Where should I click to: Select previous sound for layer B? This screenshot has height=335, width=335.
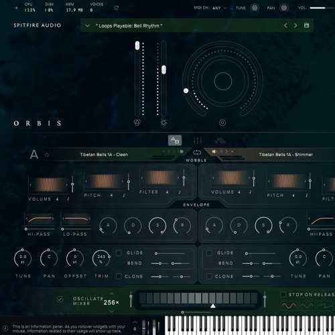pos(222,151)
